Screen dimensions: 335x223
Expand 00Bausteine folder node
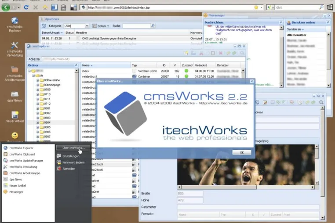point(38,80)
